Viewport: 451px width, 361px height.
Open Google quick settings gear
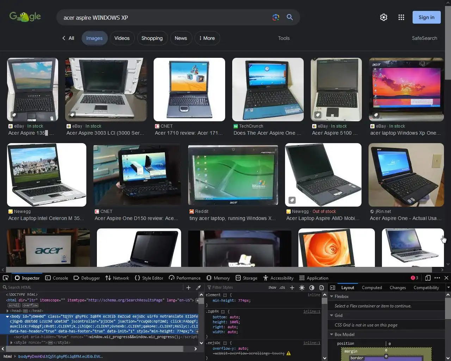384,17
